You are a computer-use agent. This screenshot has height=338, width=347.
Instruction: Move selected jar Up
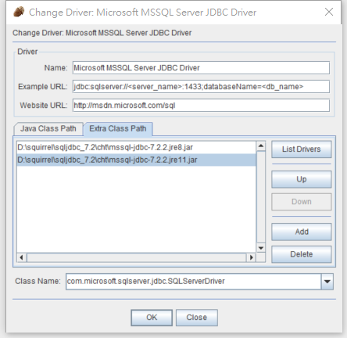coord(302,179)
